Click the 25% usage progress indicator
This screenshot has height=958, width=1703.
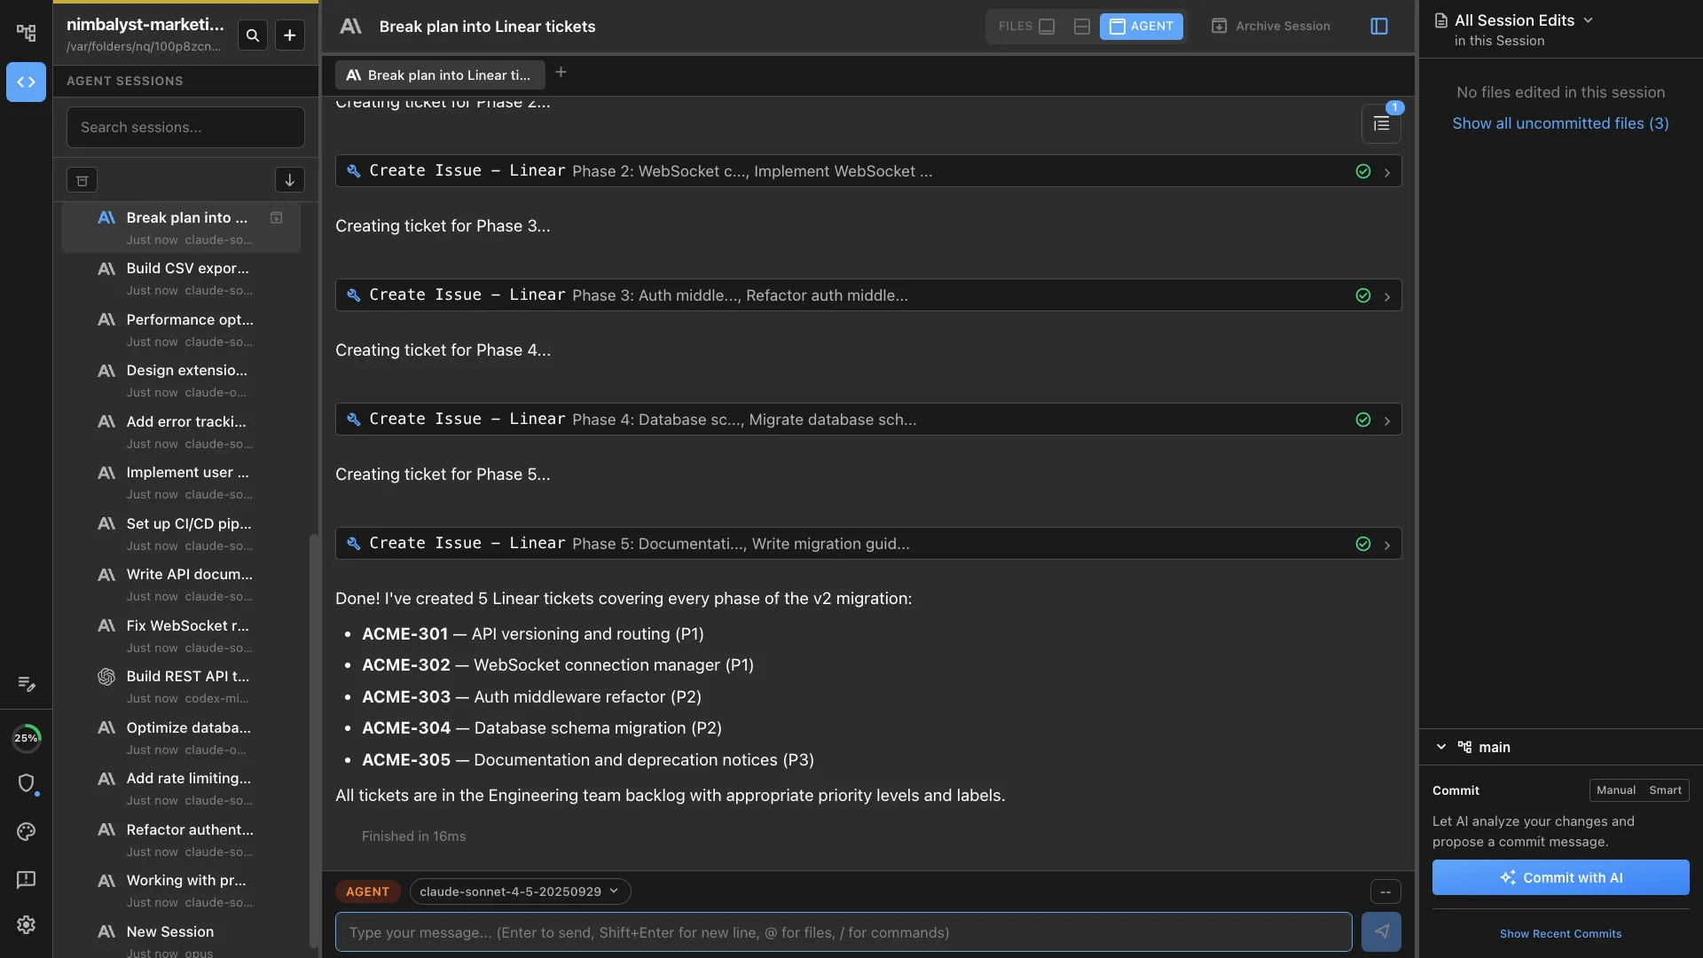(x=27, y=737)
